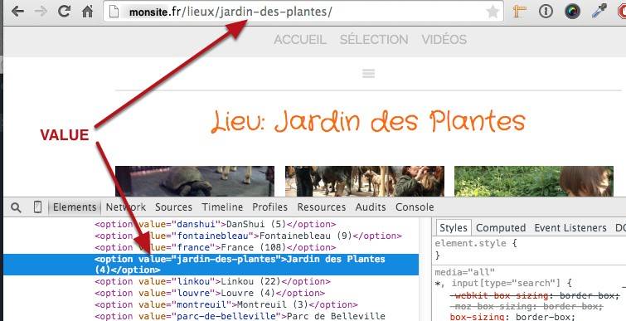
Task: Open the ruler extension icon
Action: [x=519, y=11]
